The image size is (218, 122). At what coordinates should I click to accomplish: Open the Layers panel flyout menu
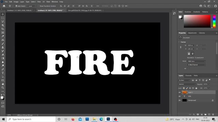click(x=217, y=76)
